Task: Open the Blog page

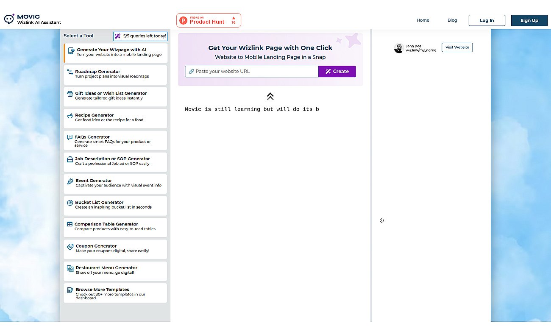Action: click(x=452, y=20)
